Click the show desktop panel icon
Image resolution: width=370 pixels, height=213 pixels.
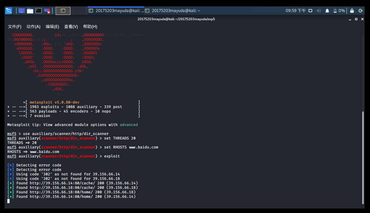coord(22,11)
